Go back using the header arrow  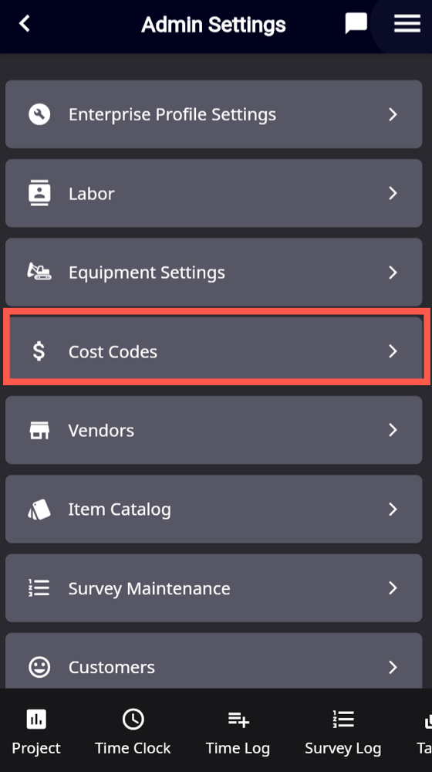coord(25,23)
